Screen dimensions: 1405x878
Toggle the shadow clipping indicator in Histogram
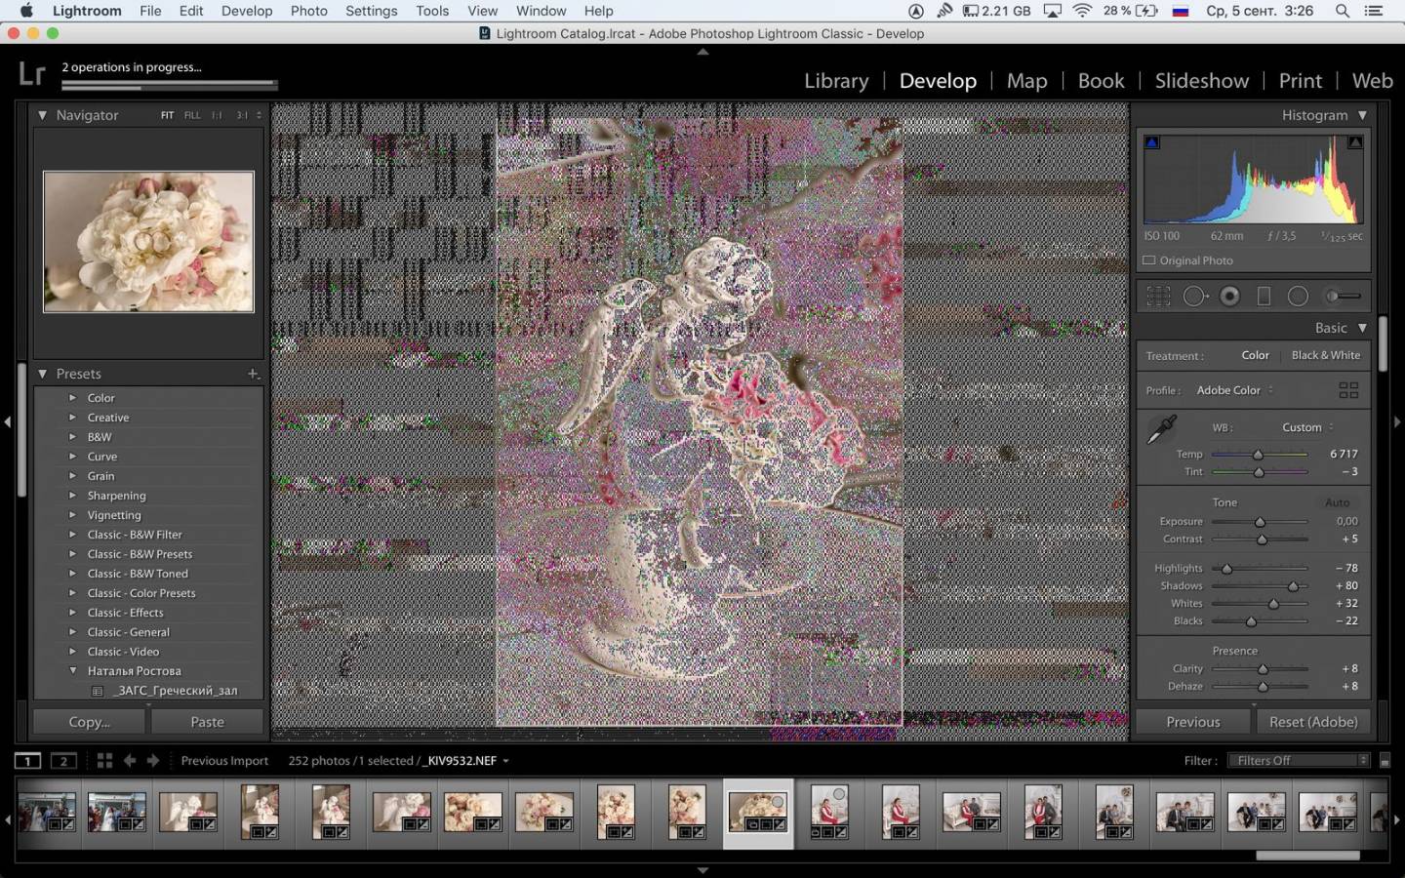pos(1151,142)
